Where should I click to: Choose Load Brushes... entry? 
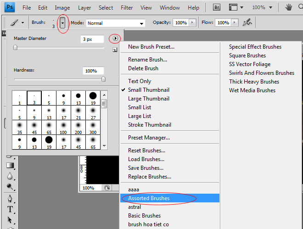click(x=170, y=159)
